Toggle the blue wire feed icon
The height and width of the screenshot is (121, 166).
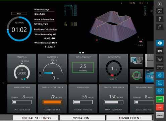click(160, 83)
